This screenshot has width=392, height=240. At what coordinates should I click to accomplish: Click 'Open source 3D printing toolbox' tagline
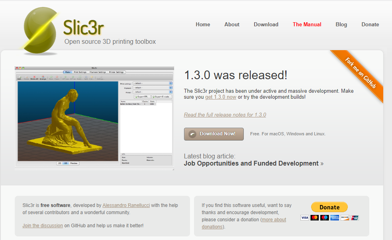(x=110, y=42)
